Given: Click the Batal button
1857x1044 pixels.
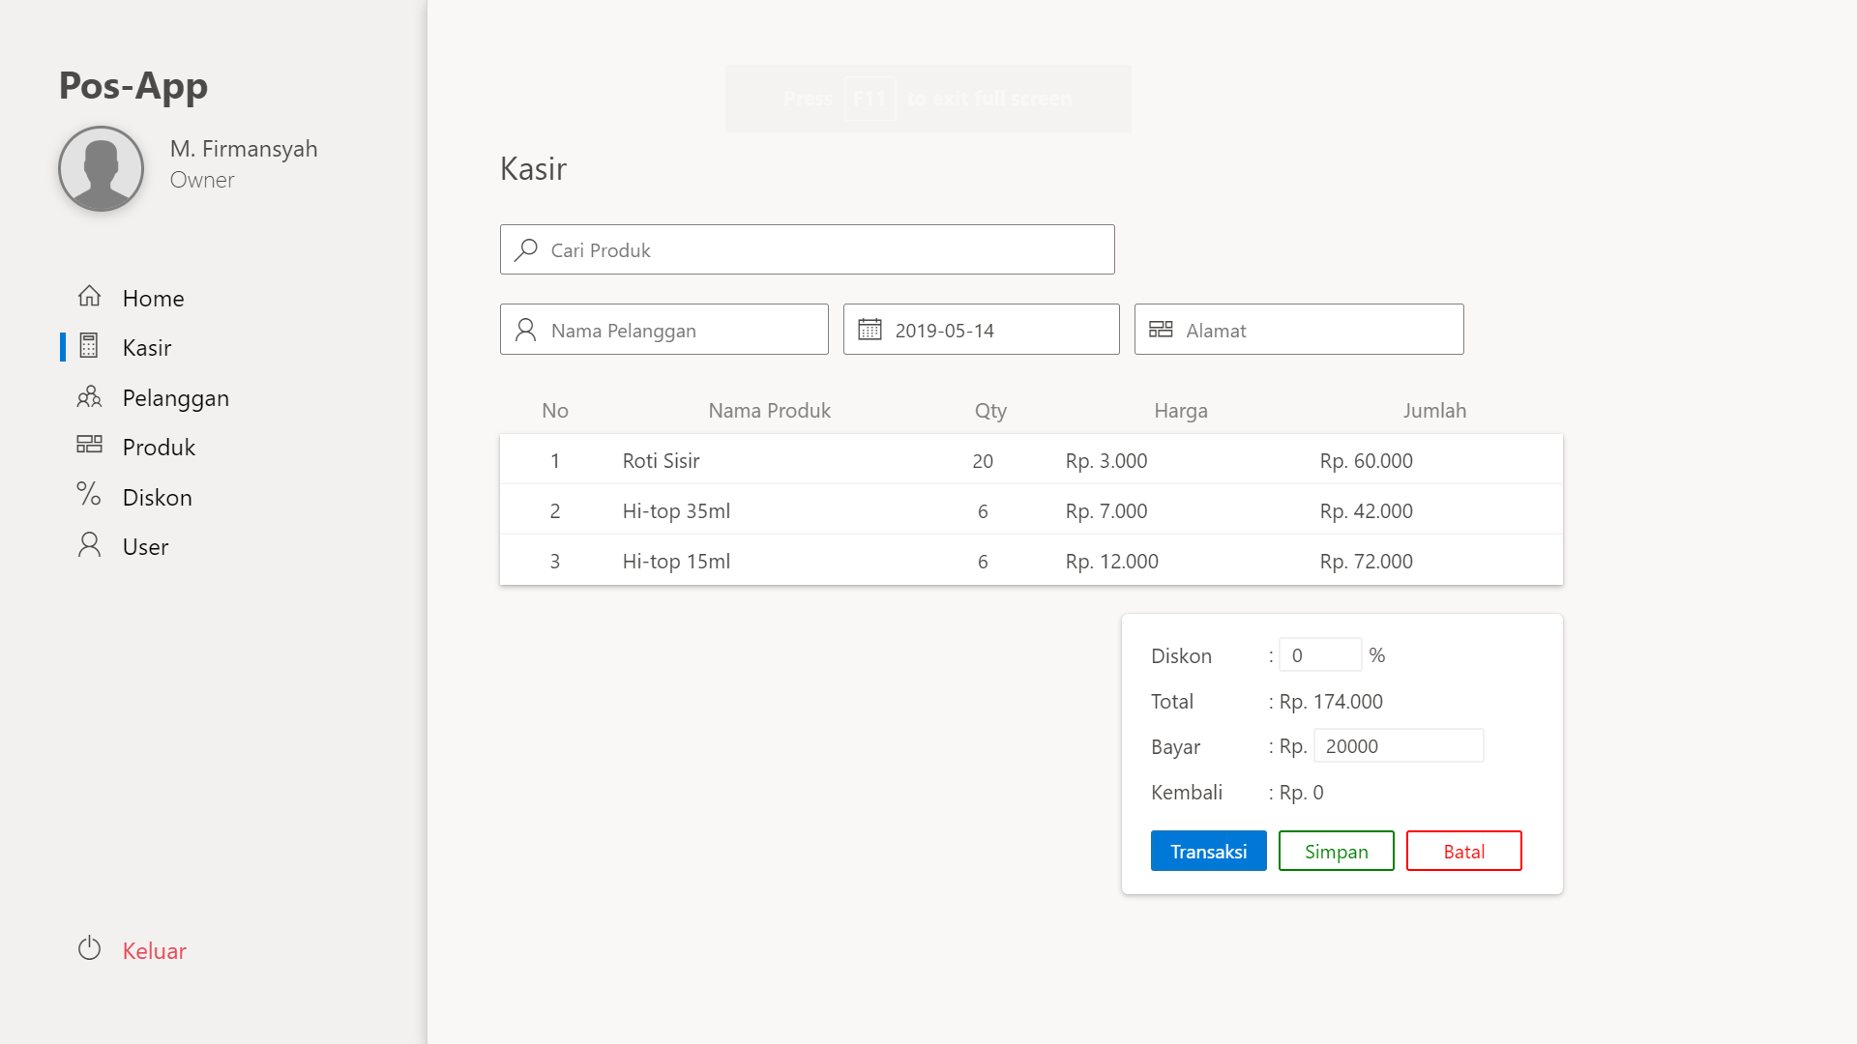Looking at the screenshot, I should tap(1463, 851).
